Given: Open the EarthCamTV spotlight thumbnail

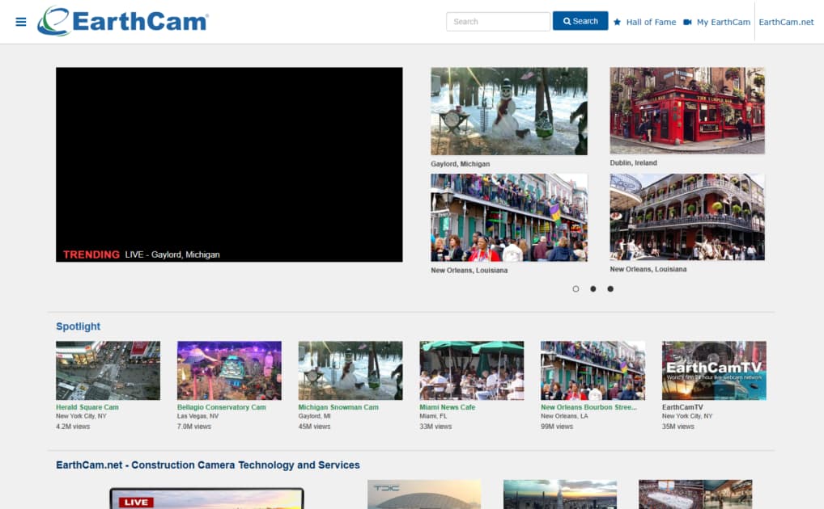Looking at the screenshot, I should 714,371.
